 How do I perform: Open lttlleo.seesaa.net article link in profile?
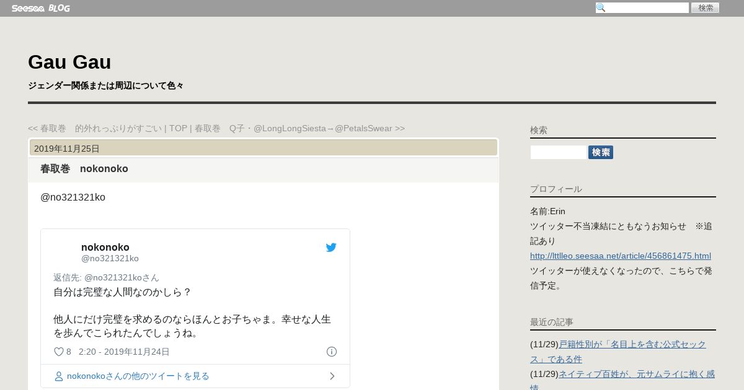(x=621, y=256)
